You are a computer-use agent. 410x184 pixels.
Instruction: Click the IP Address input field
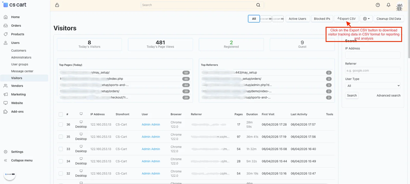click(x=373, y=55)
